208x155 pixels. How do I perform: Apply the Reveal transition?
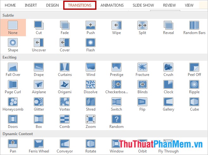click(x=168, y=27)
